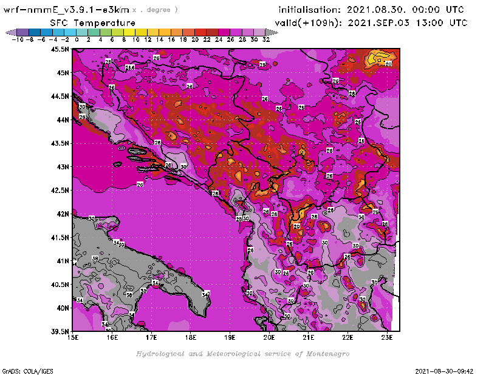Click the 15E longitude label
Image resolution: width=486 pixels, height=375 pixels.
[73, 337]
